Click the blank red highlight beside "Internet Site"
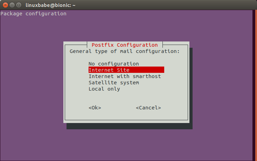The image size is (257, 161). (147, 70)
